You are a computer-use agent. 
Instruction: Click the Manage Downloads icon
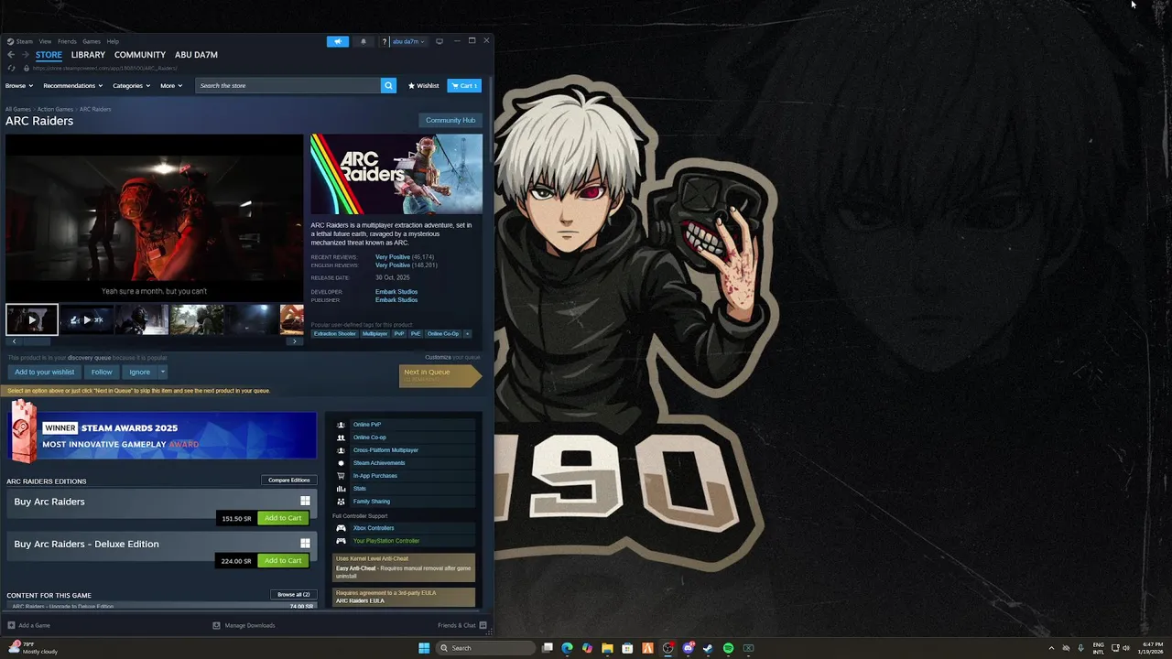217,625
